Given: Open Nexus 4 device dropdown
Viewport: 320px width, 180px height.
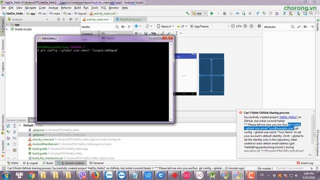Looking at the screenshot, I should [165, 26].
